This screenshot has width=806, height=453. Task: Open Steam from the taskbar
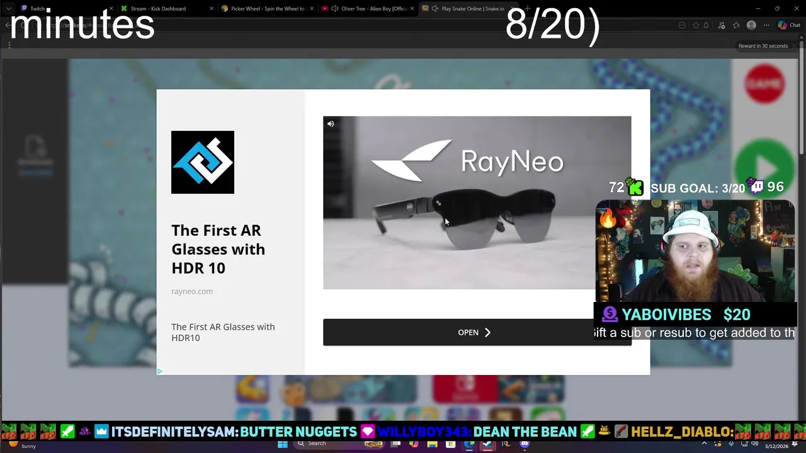(487, 444)
